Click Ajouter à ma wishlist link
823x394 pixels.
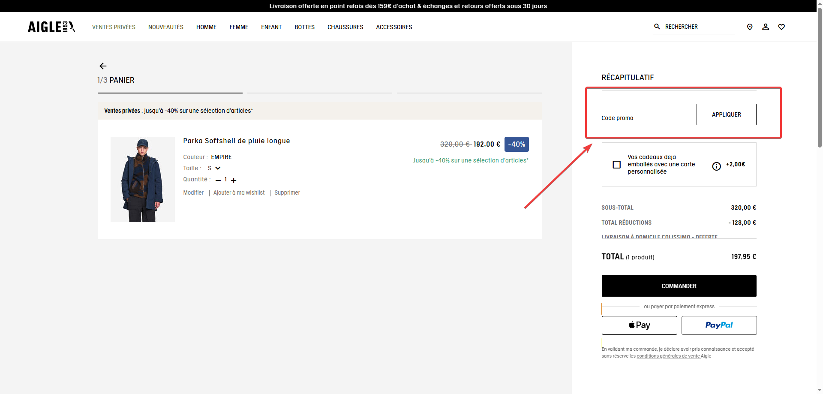[239, 193]
